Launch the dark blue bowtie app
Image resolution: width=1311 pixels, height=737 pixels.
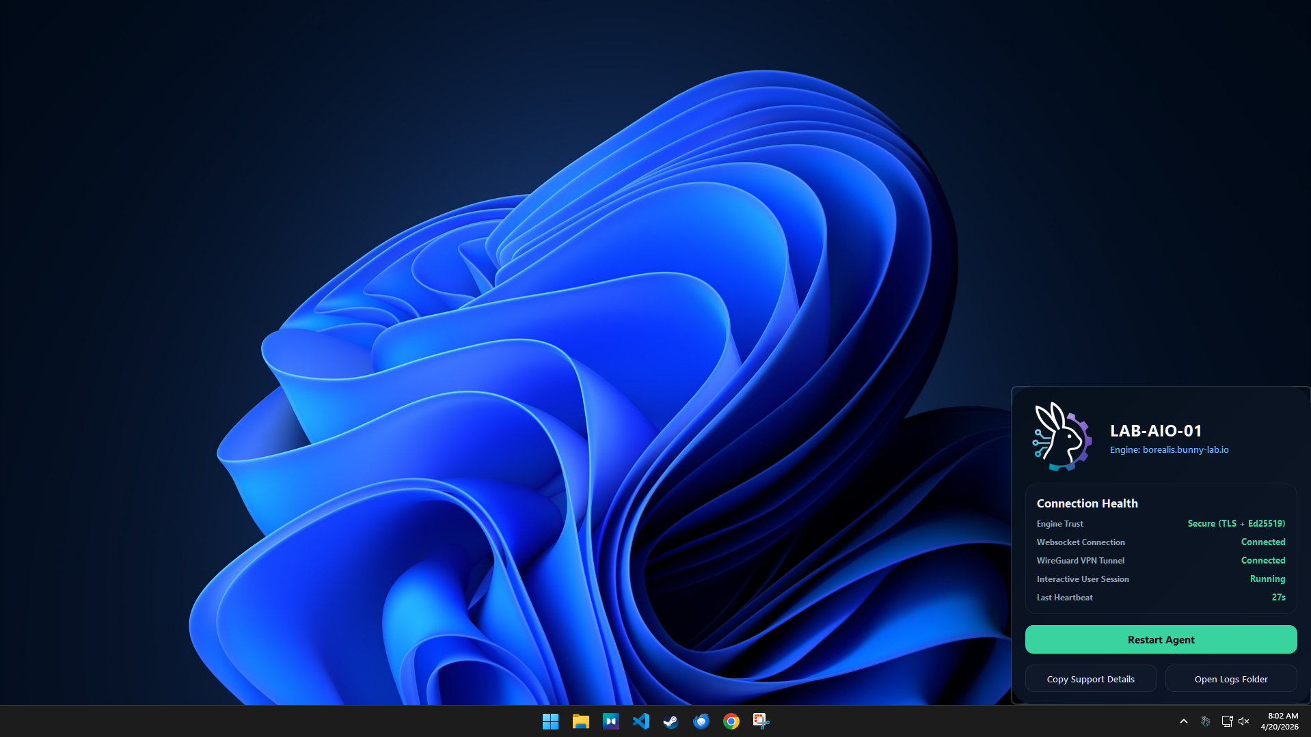pyautogui.click(x=610, y=721)
